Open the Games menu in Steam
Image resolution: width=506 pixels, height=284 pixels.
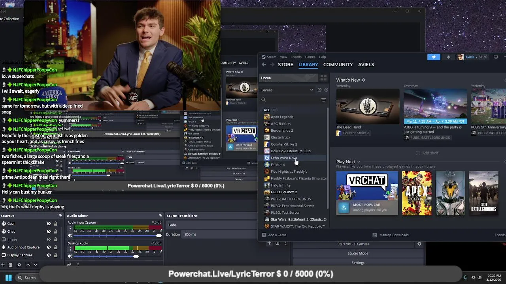(310, 57)
